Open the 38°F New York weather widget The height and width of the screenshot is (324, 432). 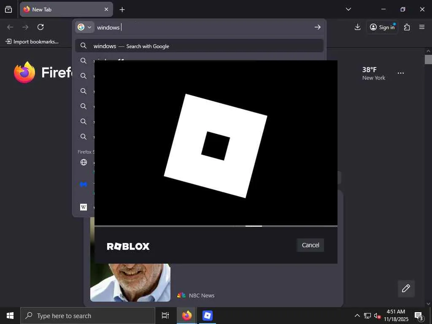[374, 73]
